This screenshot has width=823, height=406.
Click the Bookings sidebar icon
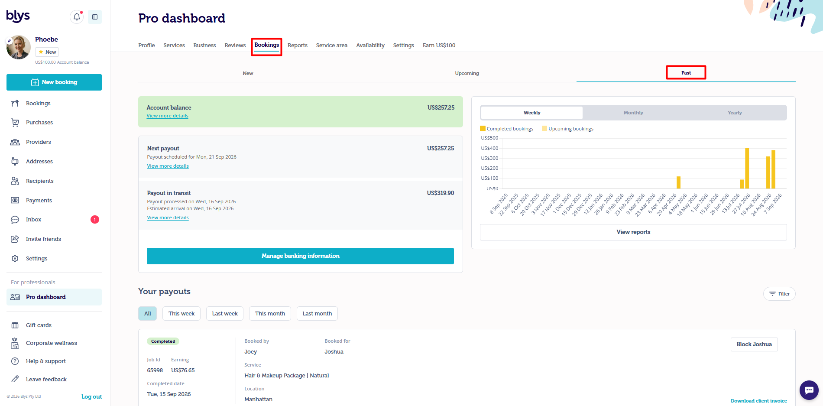pyautogui.click(x=15, y=104)
